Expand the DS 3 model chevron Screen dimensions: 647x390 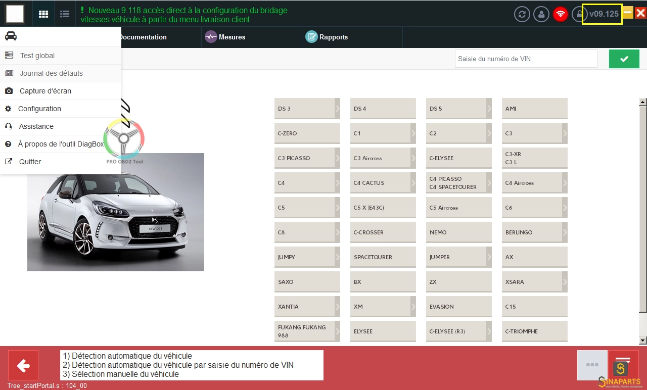click(337, 109)
